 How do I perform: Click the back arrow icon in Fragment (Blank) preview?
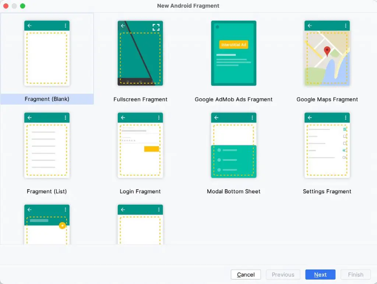tap(30, 25)
